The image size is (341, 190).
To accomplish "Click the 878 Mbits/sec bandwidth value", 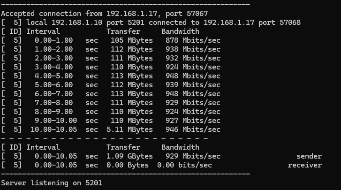I will tap(193, 40).
